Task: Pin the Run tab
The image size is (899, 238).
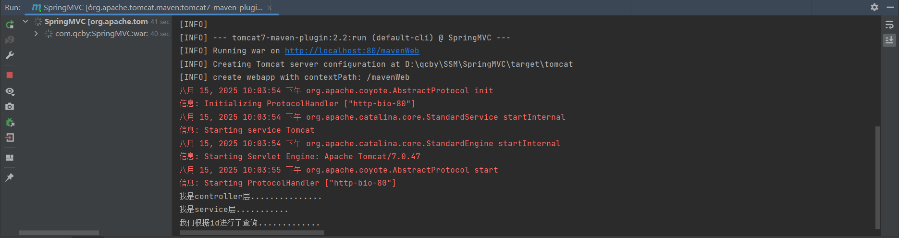Action: (x=10, y=177)
